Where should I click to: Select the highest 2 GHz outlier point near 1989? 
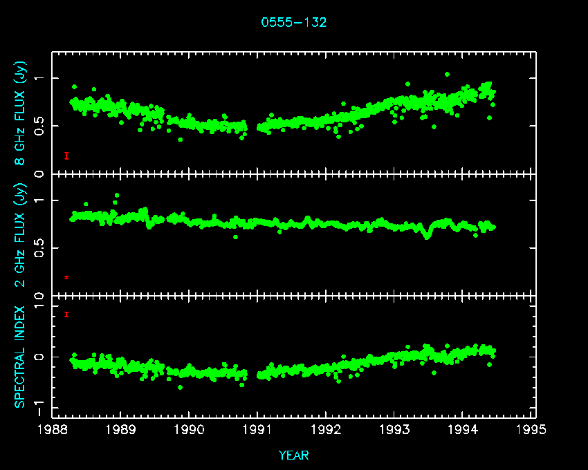coord(116,196)
